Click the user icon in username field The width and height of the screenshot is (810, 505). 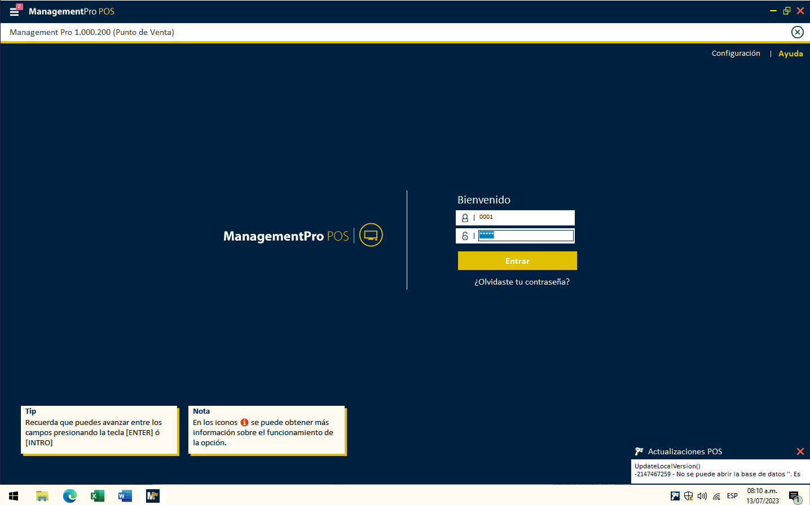click(x=465, y=218)
